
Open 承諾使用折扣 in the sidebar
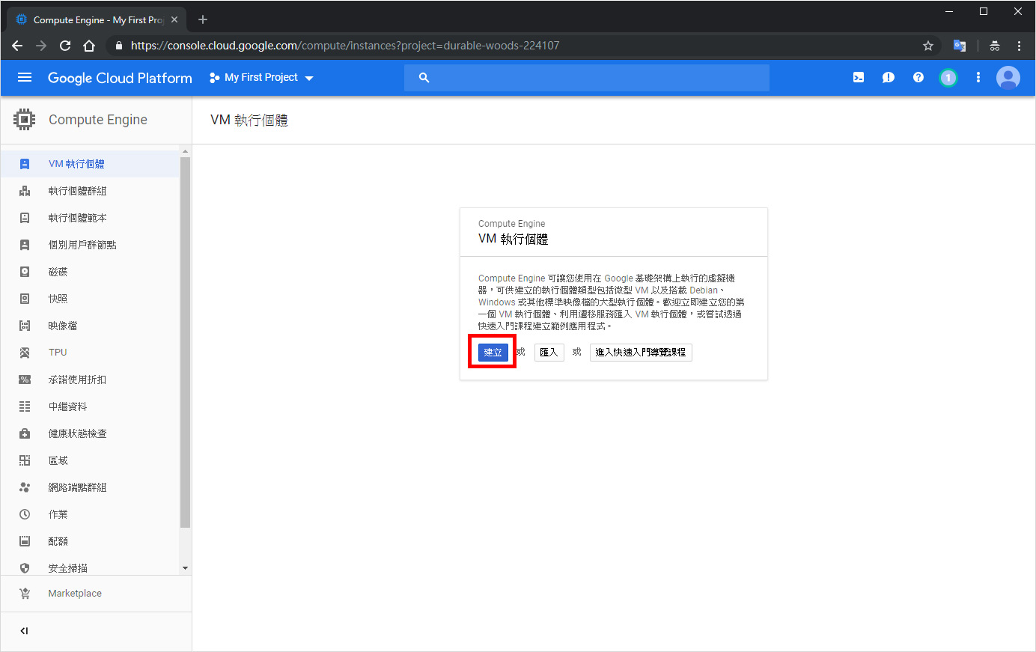[x=90, y=380]
